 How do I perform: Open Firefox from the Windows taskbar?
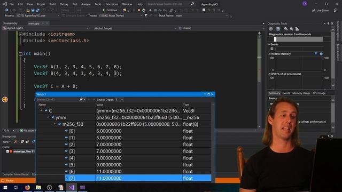[x=27, y=187]
